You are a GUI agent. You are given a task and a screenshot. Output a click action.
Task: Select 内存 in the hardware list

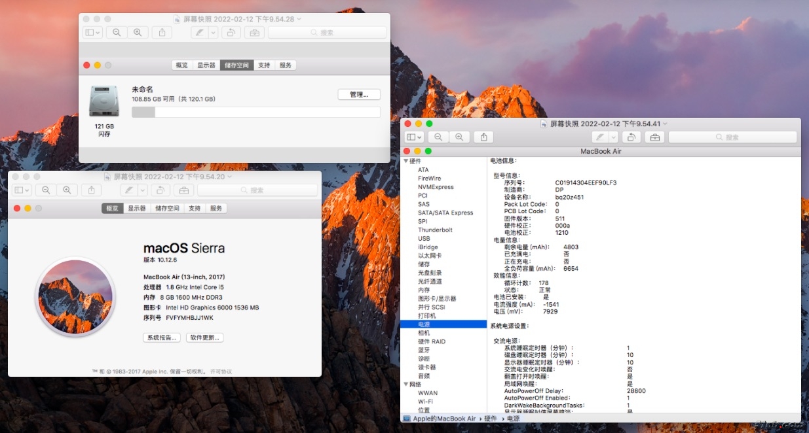424,290
